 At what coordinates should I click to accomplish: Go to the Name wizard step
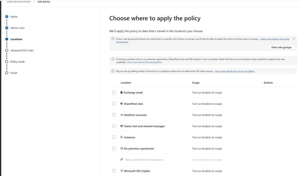click(14, 16)
